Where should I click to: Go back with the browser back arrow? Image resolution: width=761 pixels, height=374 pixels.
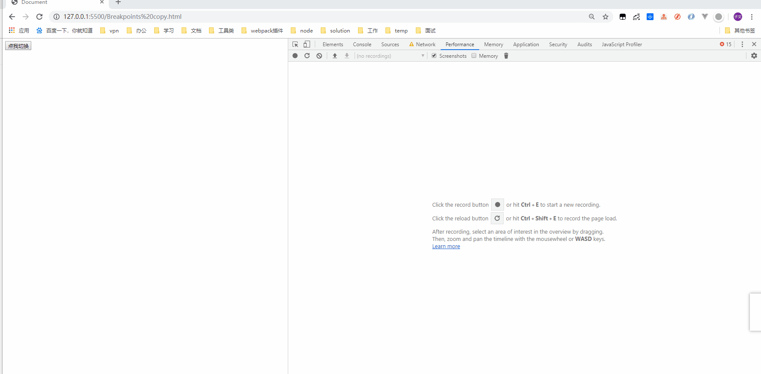[12, 17]
